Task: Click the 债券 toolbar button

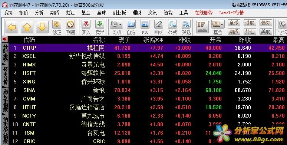Action: [266, 23]
